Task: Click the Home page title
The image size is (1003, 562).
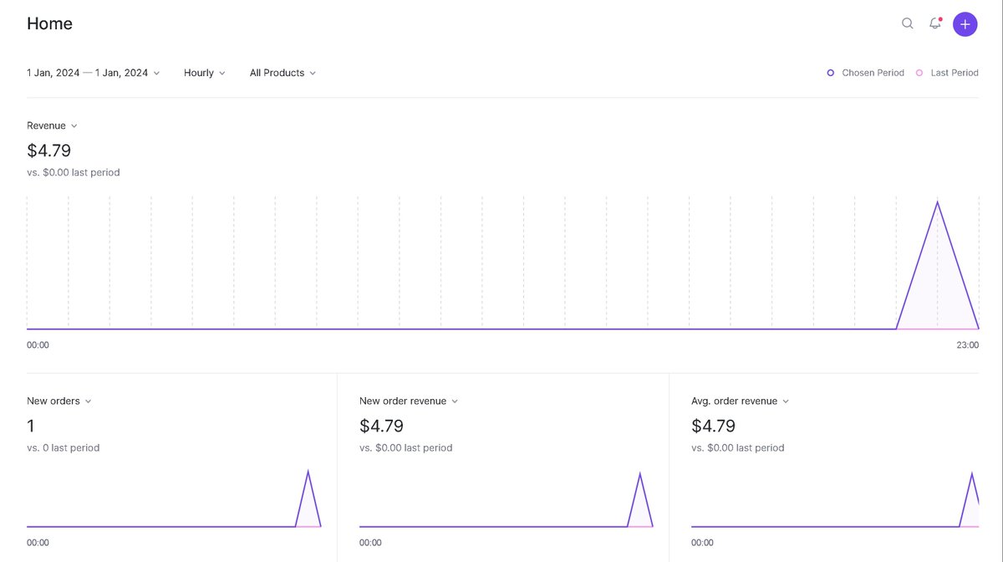Action: pos(49,23)
